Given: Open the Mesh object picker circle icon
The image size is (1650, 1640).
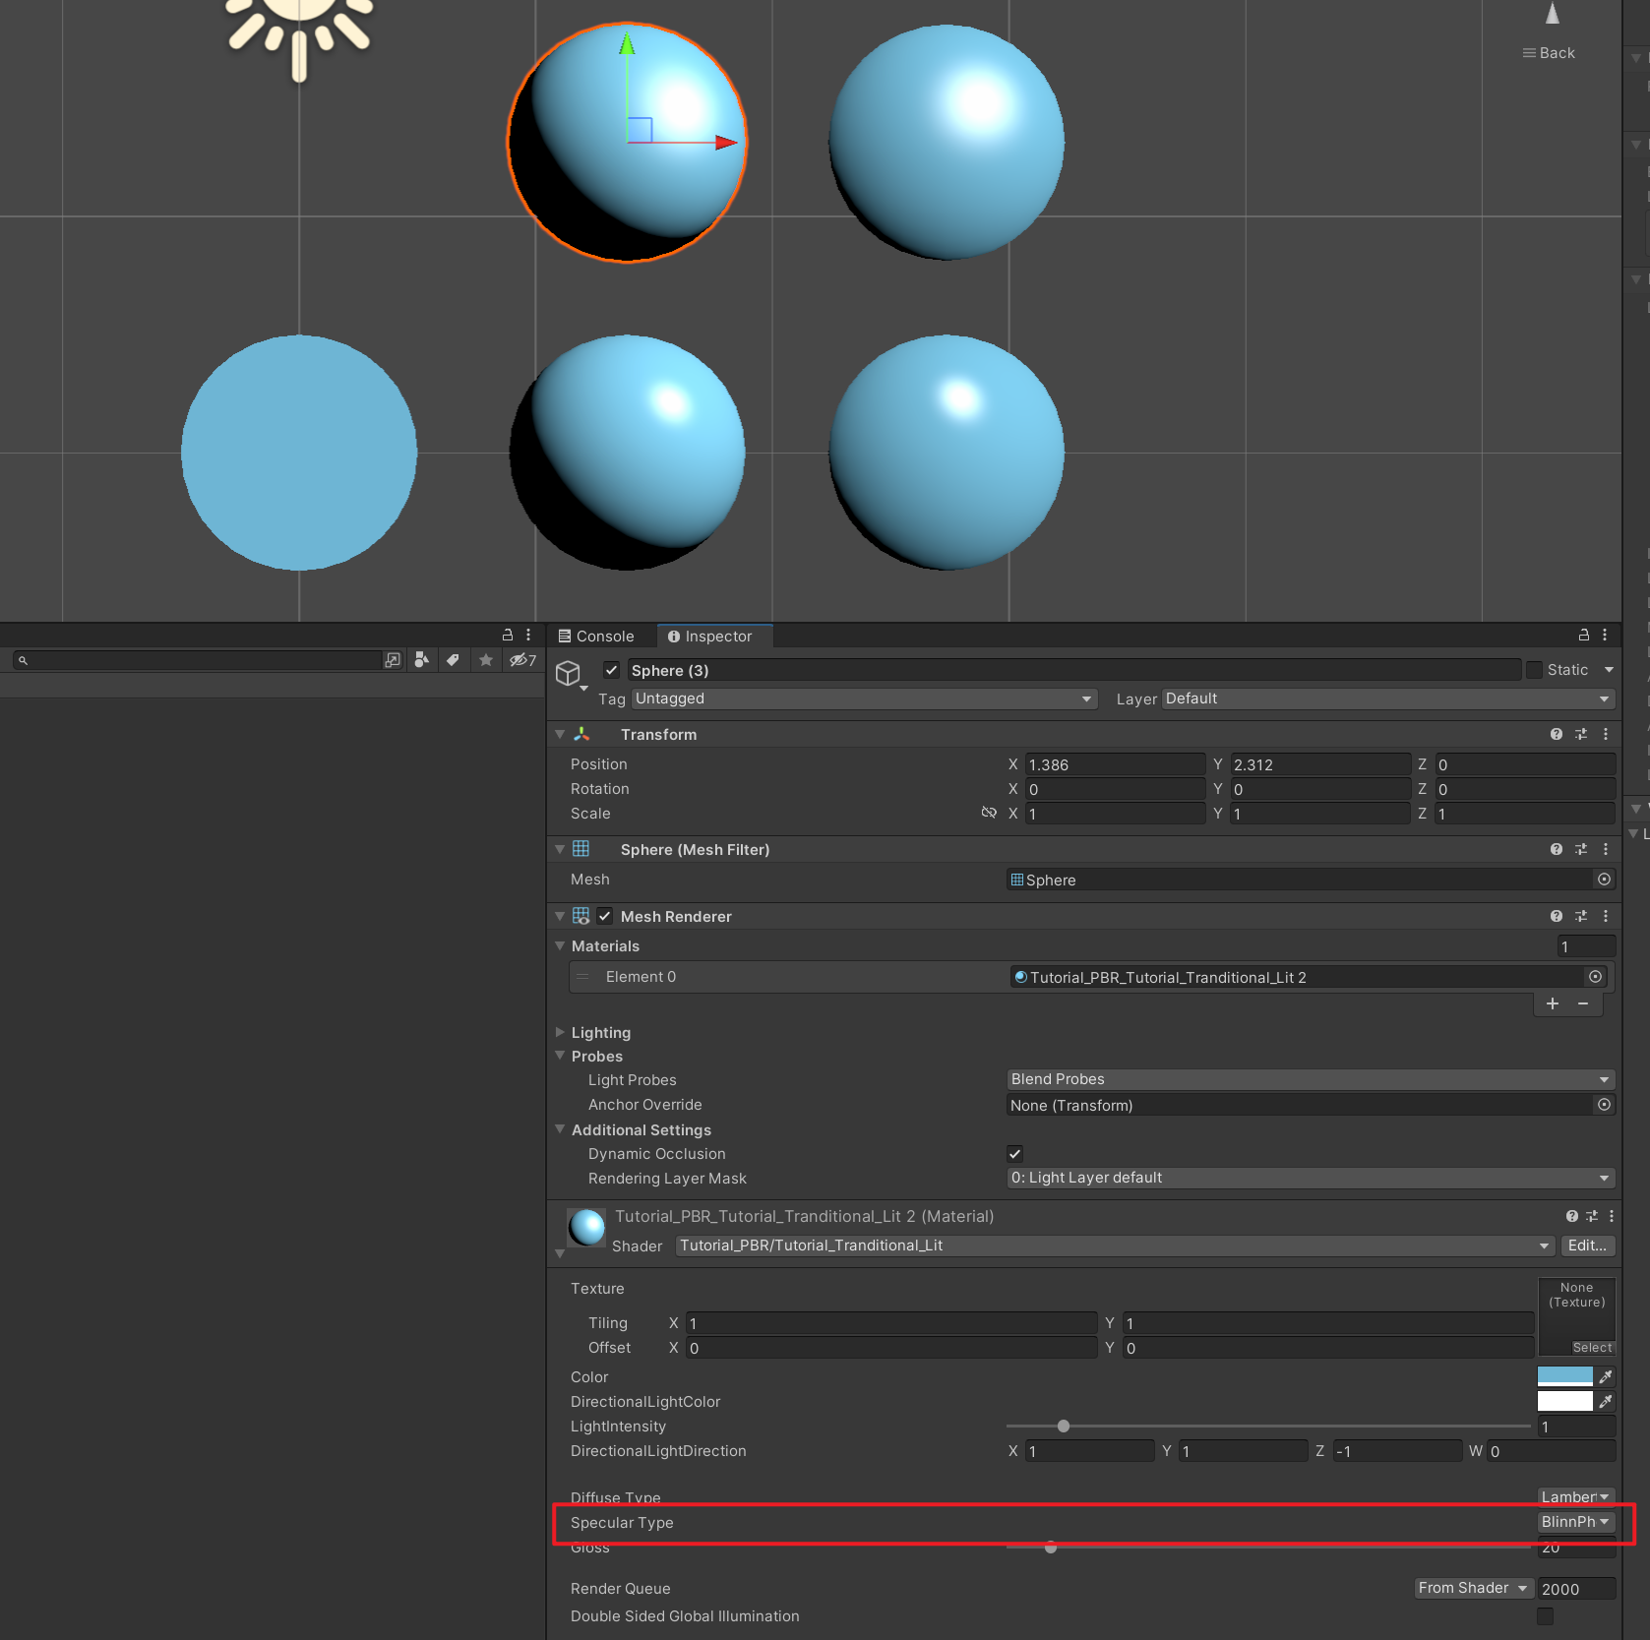Looking at the screenshot, I should (x=1604, y=879).
